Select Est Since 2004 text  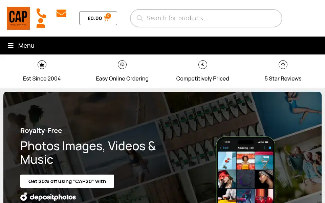pos(42,79)
